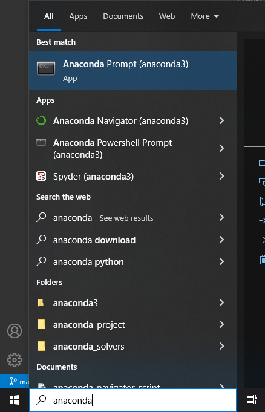Screen dimensions: 265x412
Task: Click the user account avatar icon
Action: tap(15, 331)
